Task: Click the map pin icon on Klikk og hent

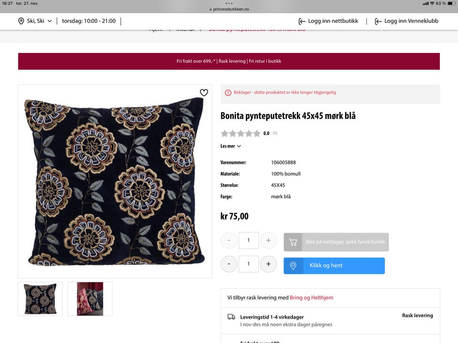Action: point(293,266)
